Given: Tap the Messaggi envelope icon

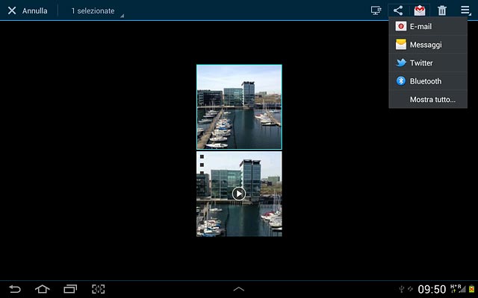Looking at the screenshot, I should point(401,45).
